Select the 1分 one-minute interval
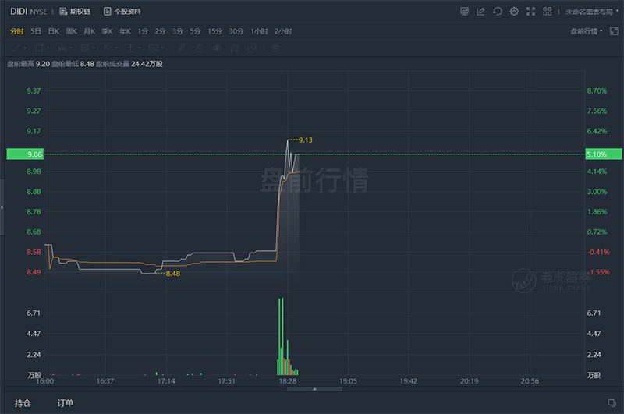 (x=143, y=31)
